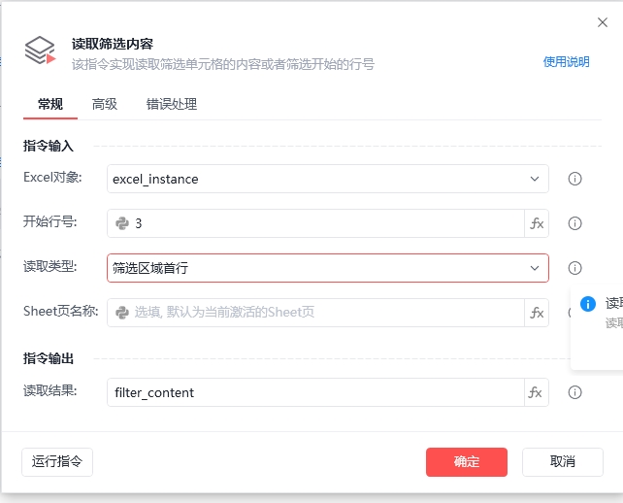This screenshot has width=623, height=503.
Task: Switch to the 高级 tab
Action: click(x=105, y=104)
